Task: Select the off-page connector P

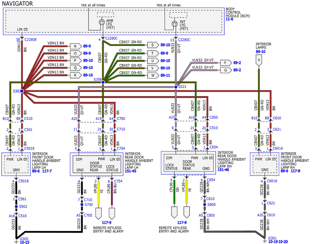Action: [75, 61]
